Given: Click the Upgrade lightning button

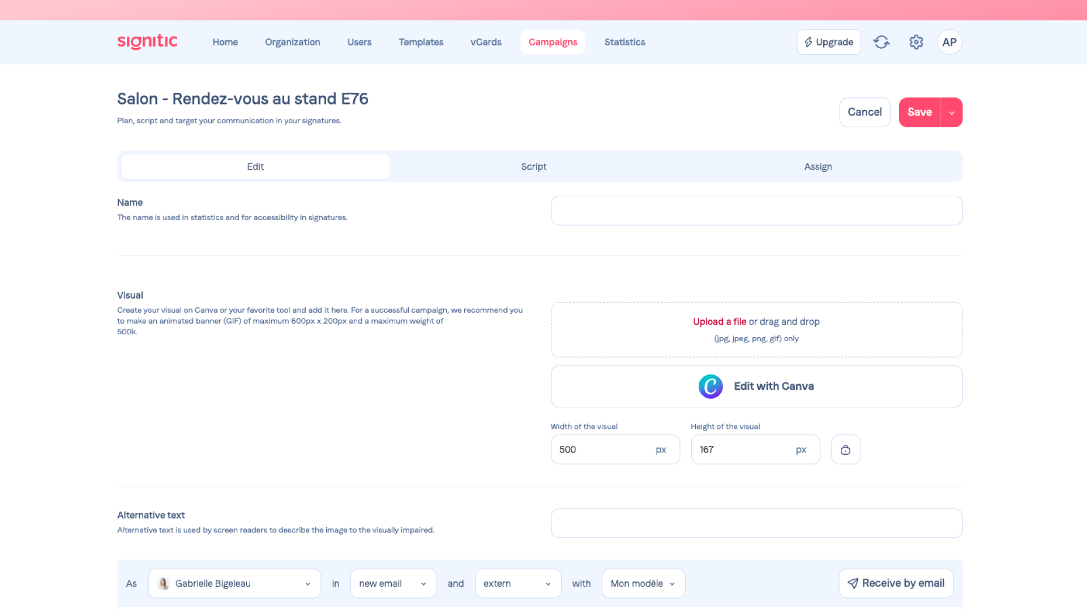Looking at the screenshot, I should tap(829, 42).
